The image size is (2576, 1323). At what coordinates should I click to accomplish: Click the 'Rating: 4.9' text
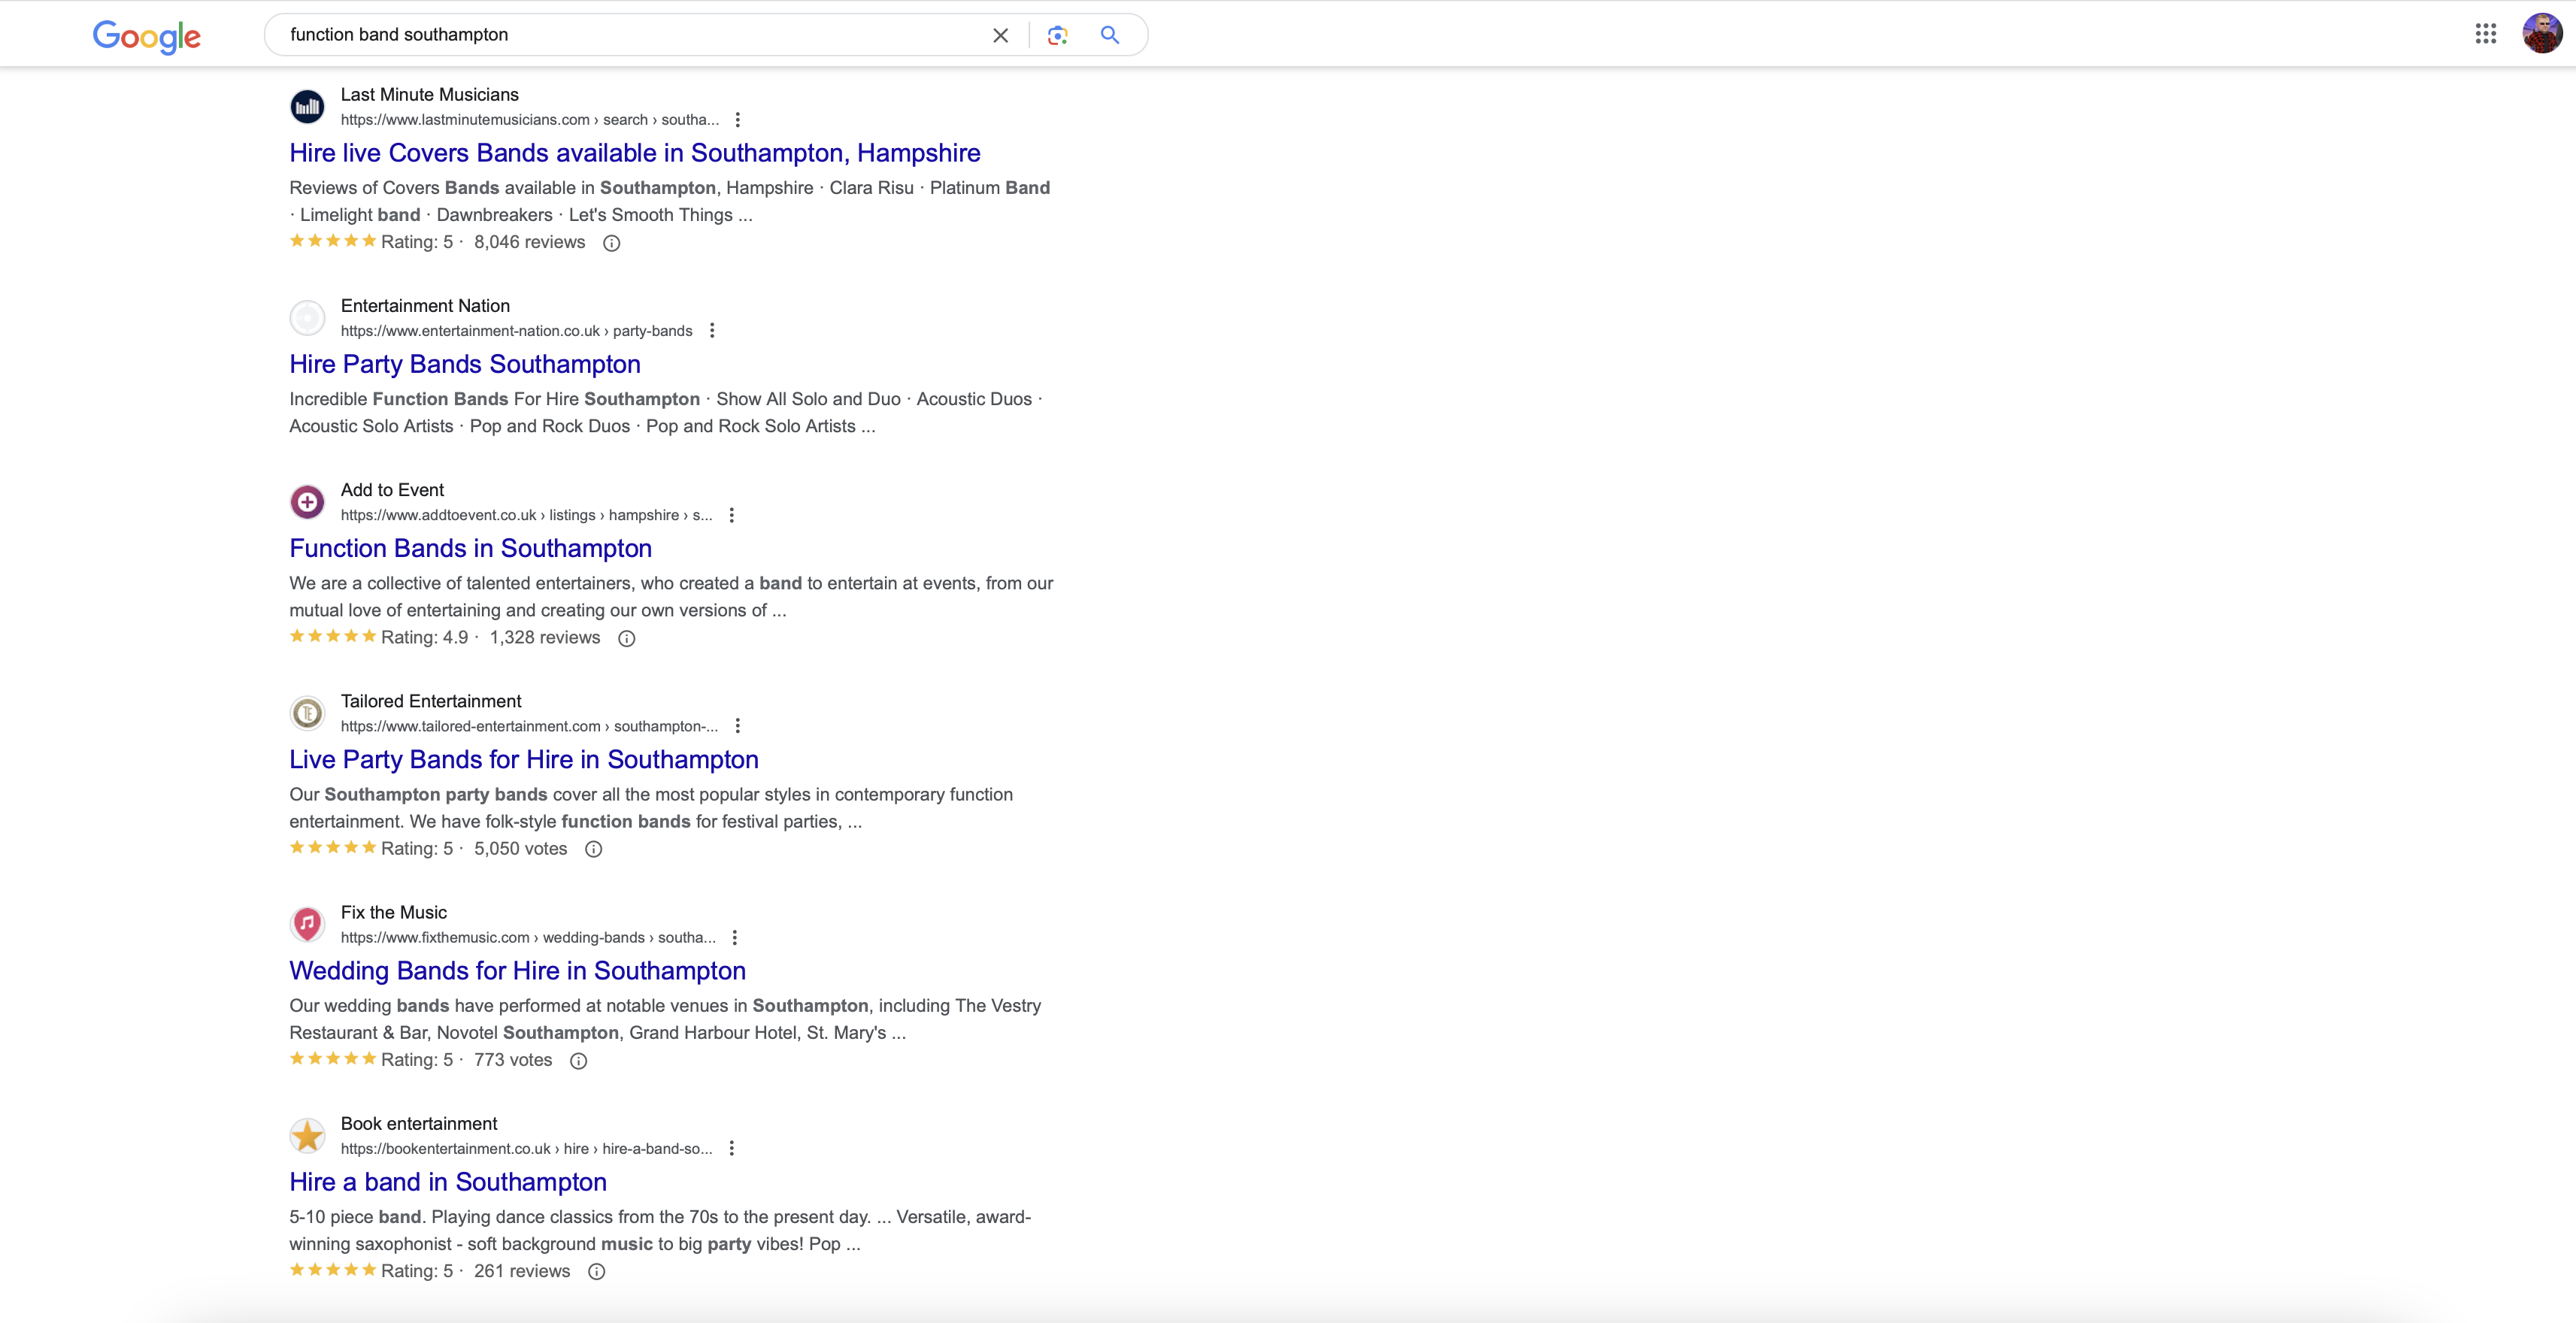pos(424,638)
